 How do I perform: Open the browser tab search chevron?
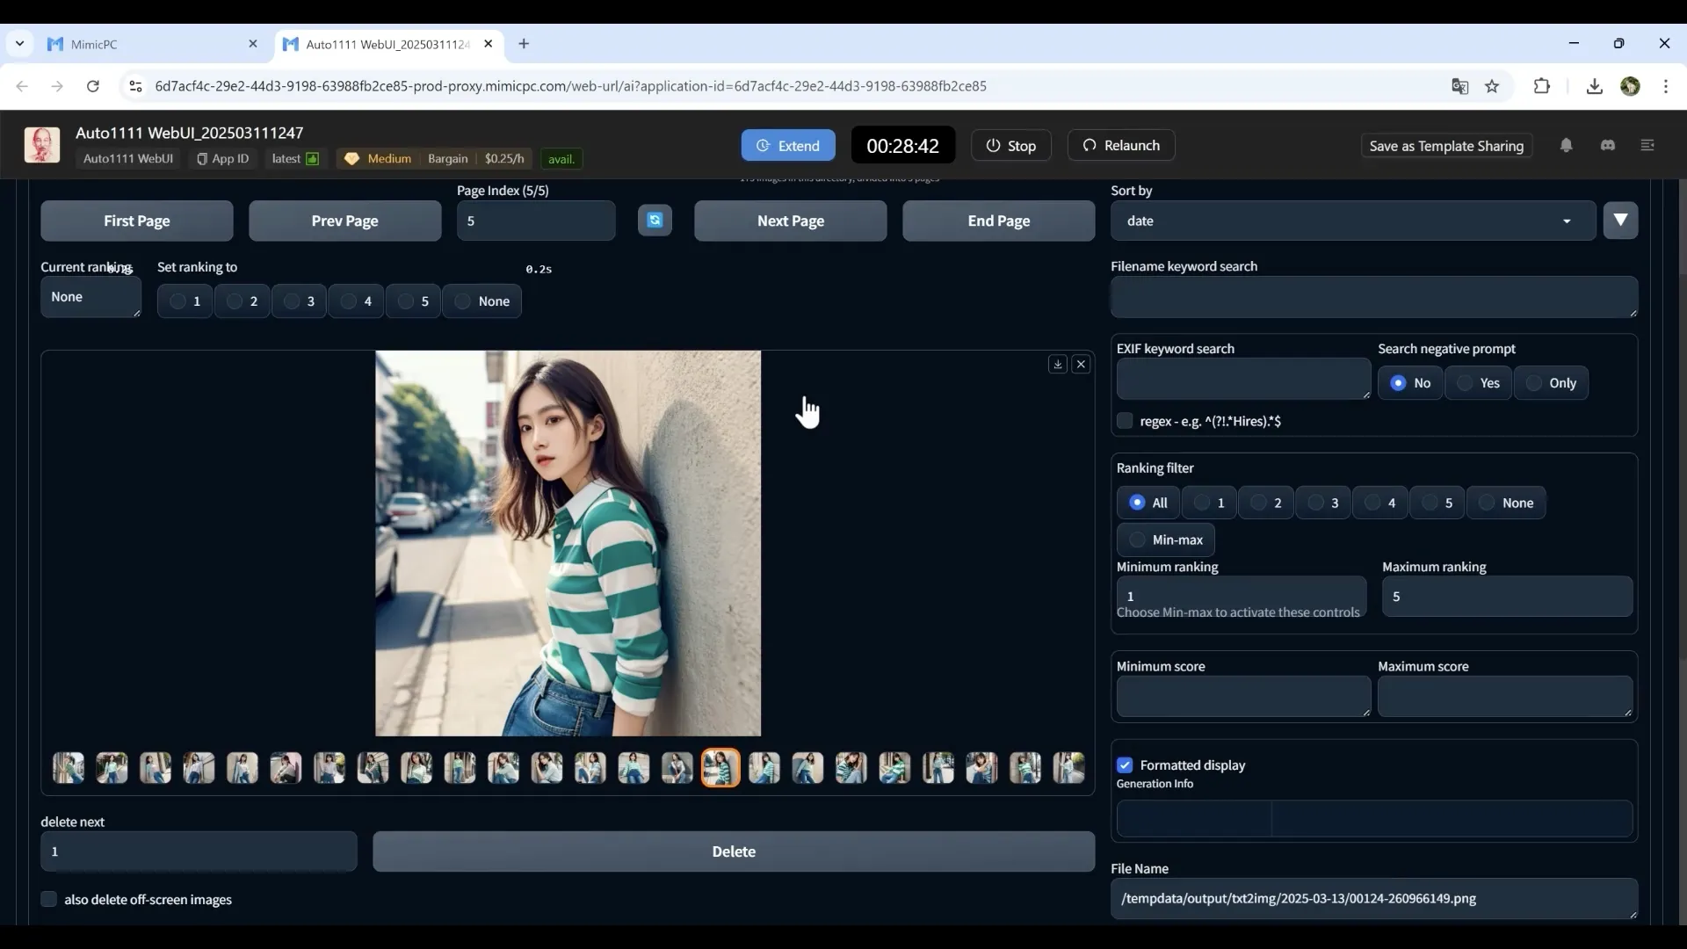pos(19,43)
